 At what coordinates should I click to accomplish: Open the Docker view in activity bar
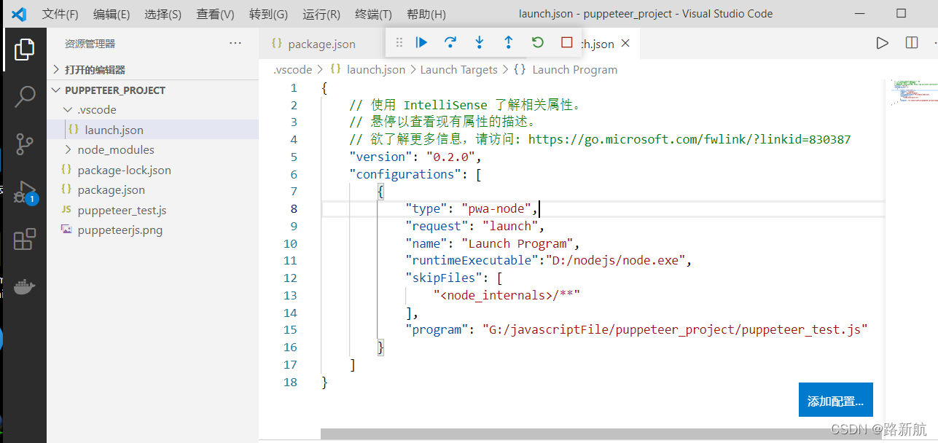coord(25,286)
